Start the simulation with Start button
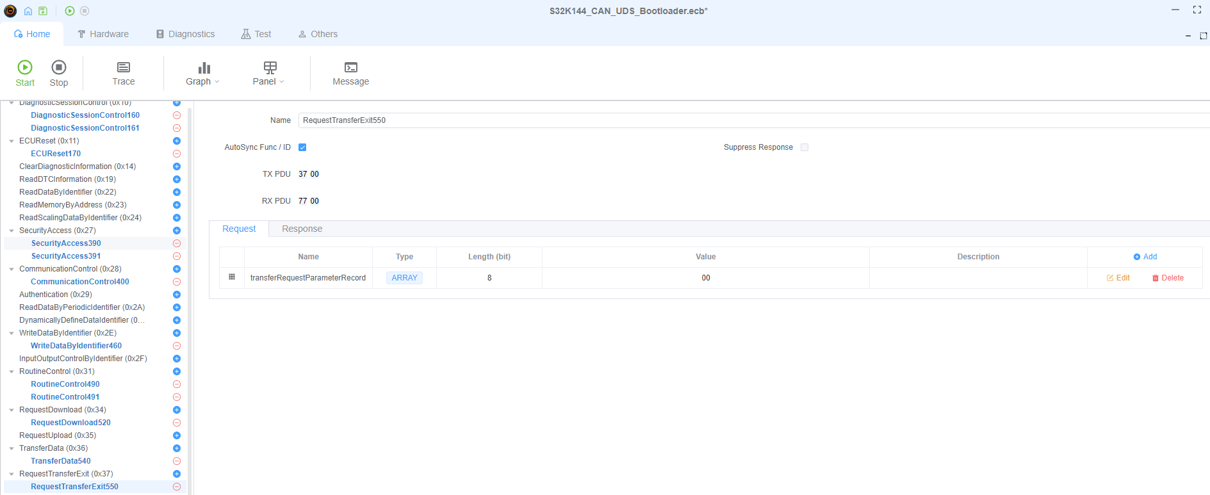This screenshot has width=1210, height=495. tap(25, 73)
